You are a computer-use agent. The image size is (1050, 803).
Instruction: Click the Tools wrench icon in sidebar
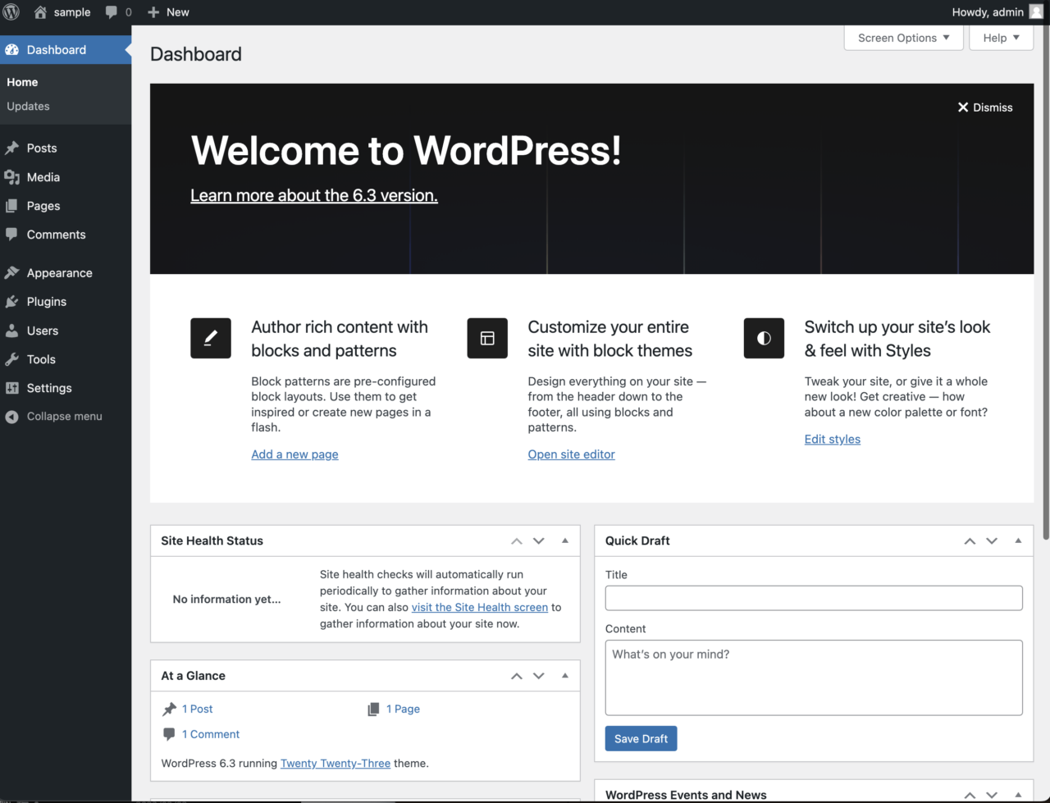click(11, 359)
